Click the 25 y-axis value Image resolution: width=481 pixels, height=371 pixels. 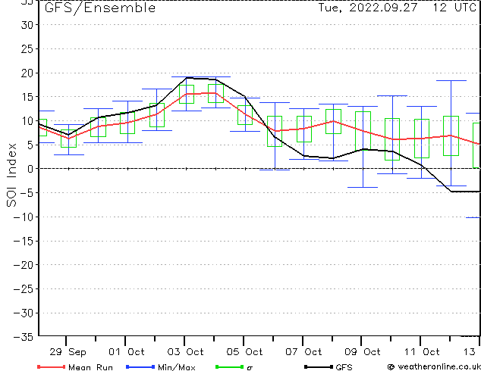coord(27,49)
